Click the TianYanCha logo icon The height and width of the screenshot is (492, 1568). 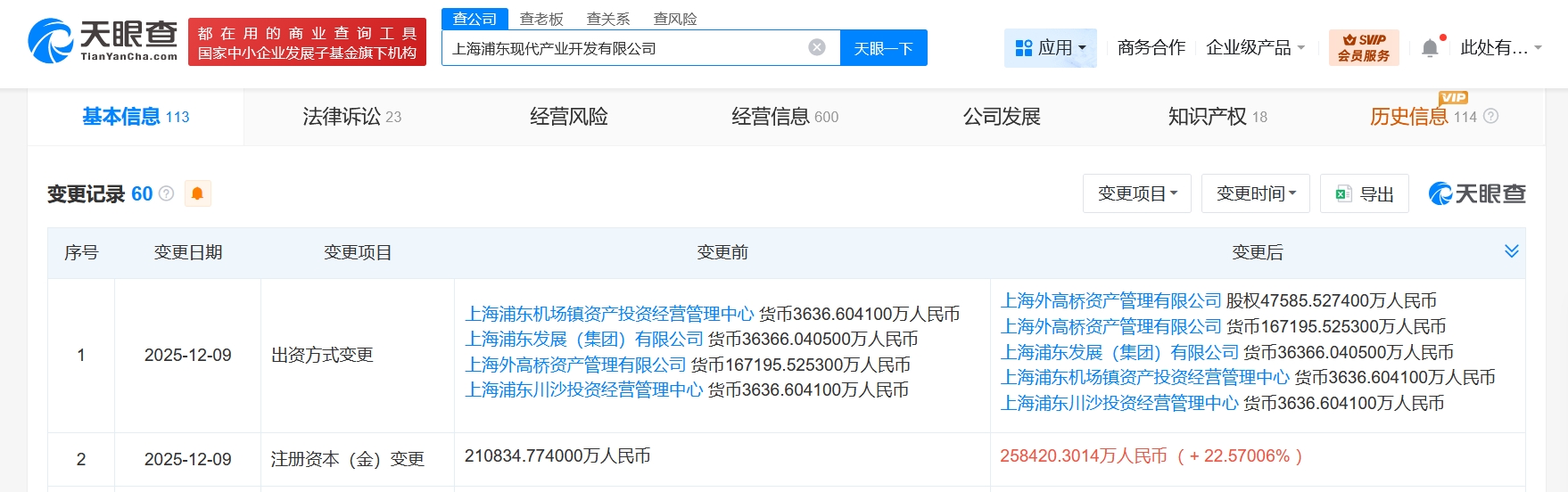point(50,41)
